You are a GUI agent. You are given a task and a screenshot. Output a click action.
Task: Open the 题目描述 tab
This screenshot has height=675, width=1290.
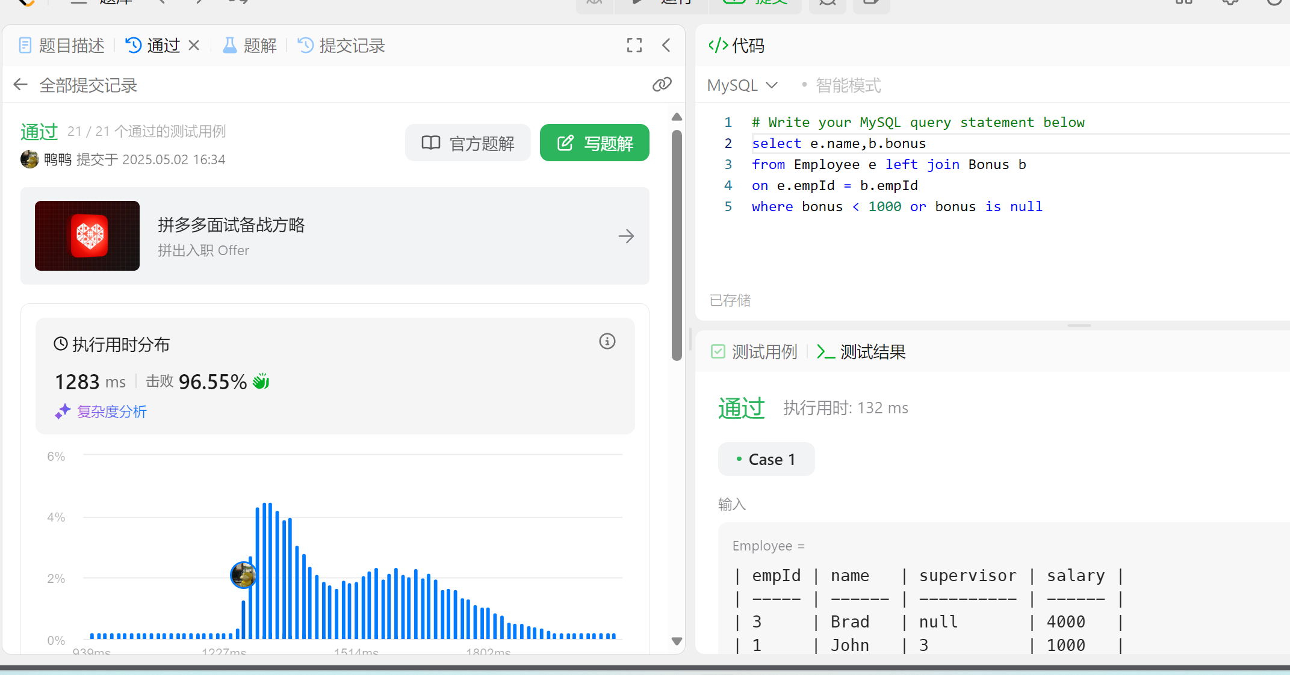(61, 45)
